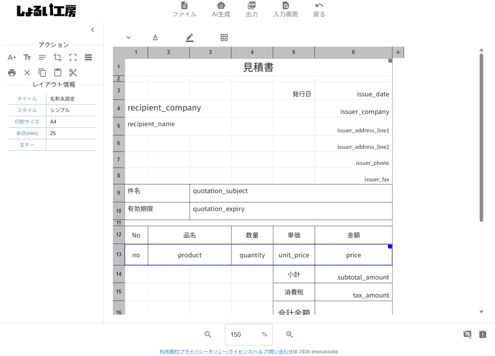Add a column with the plus button
Image resolution: width=495 pixels, height=356 pixels.
click(398, 52)
